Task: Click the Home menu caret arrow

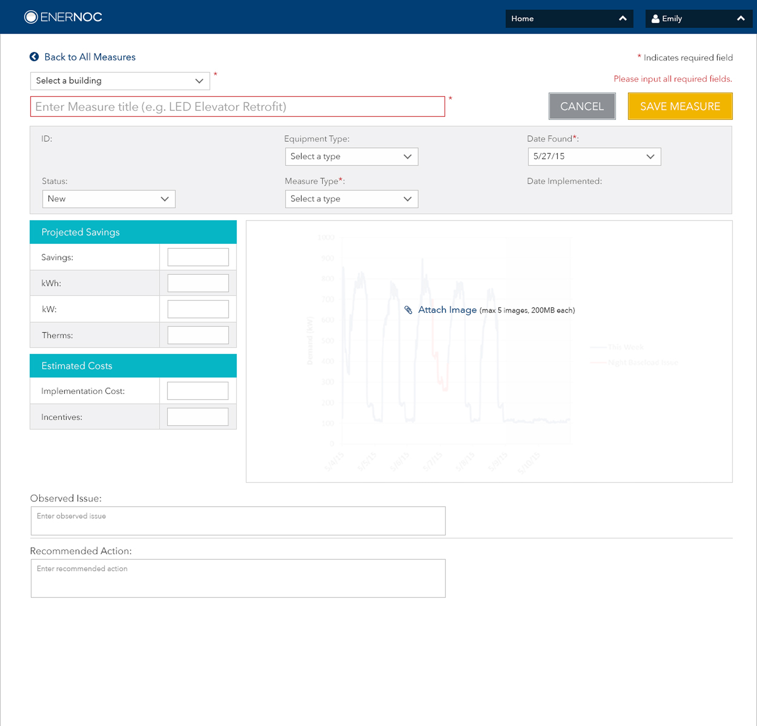Action: [x=623, y=18]
